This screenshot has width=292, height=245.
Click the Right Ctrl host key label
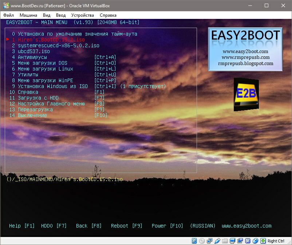pyautogui.click(x=276, y=241)
